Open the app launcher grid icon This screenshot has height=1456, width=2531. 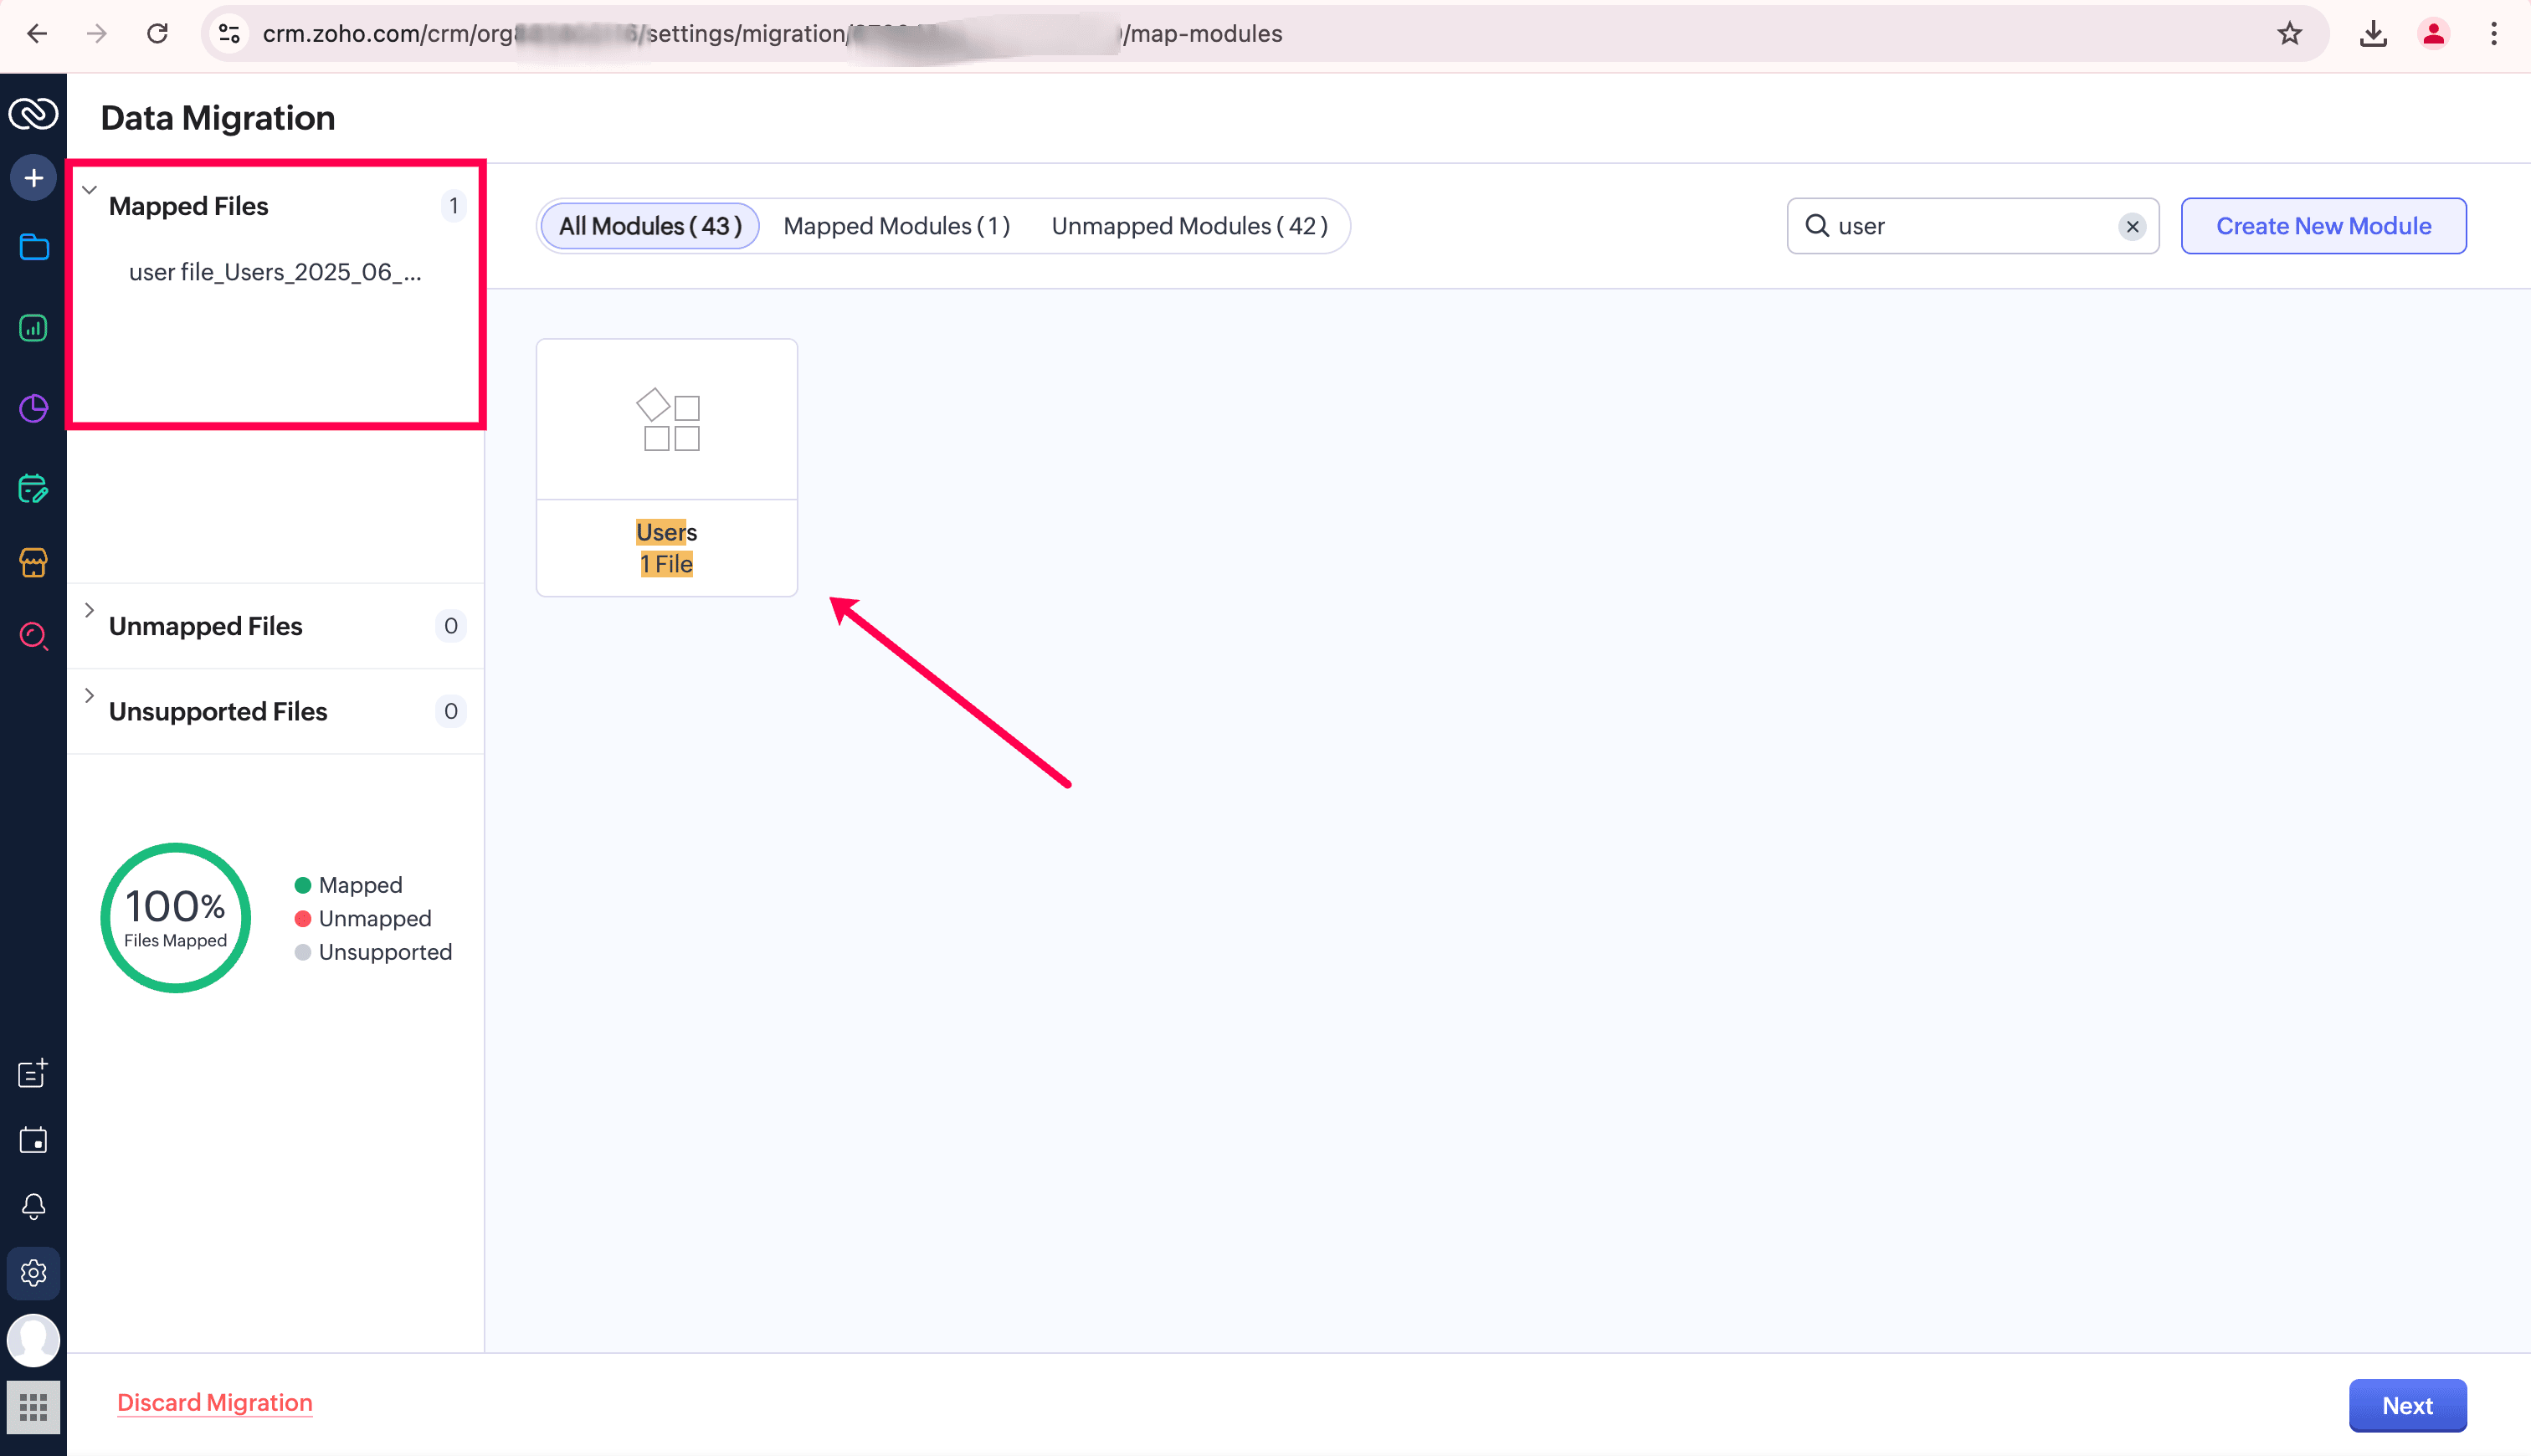click(x=33, y=1407)
